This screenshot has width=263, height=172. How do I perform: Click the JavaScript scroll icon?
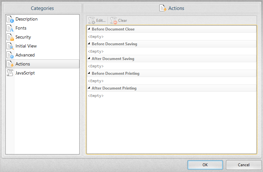[x=10, y=73]
